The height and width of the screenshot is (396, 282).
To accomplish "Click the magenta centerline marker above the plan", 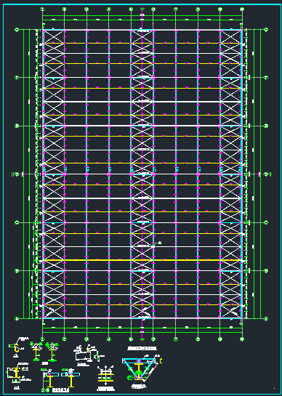I will coord(142,9).
